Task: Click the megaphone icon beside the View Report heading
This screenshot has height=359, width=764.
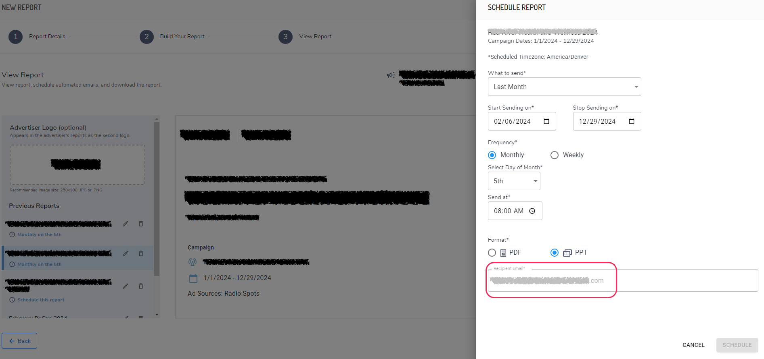Action: [x=391, y=75]
